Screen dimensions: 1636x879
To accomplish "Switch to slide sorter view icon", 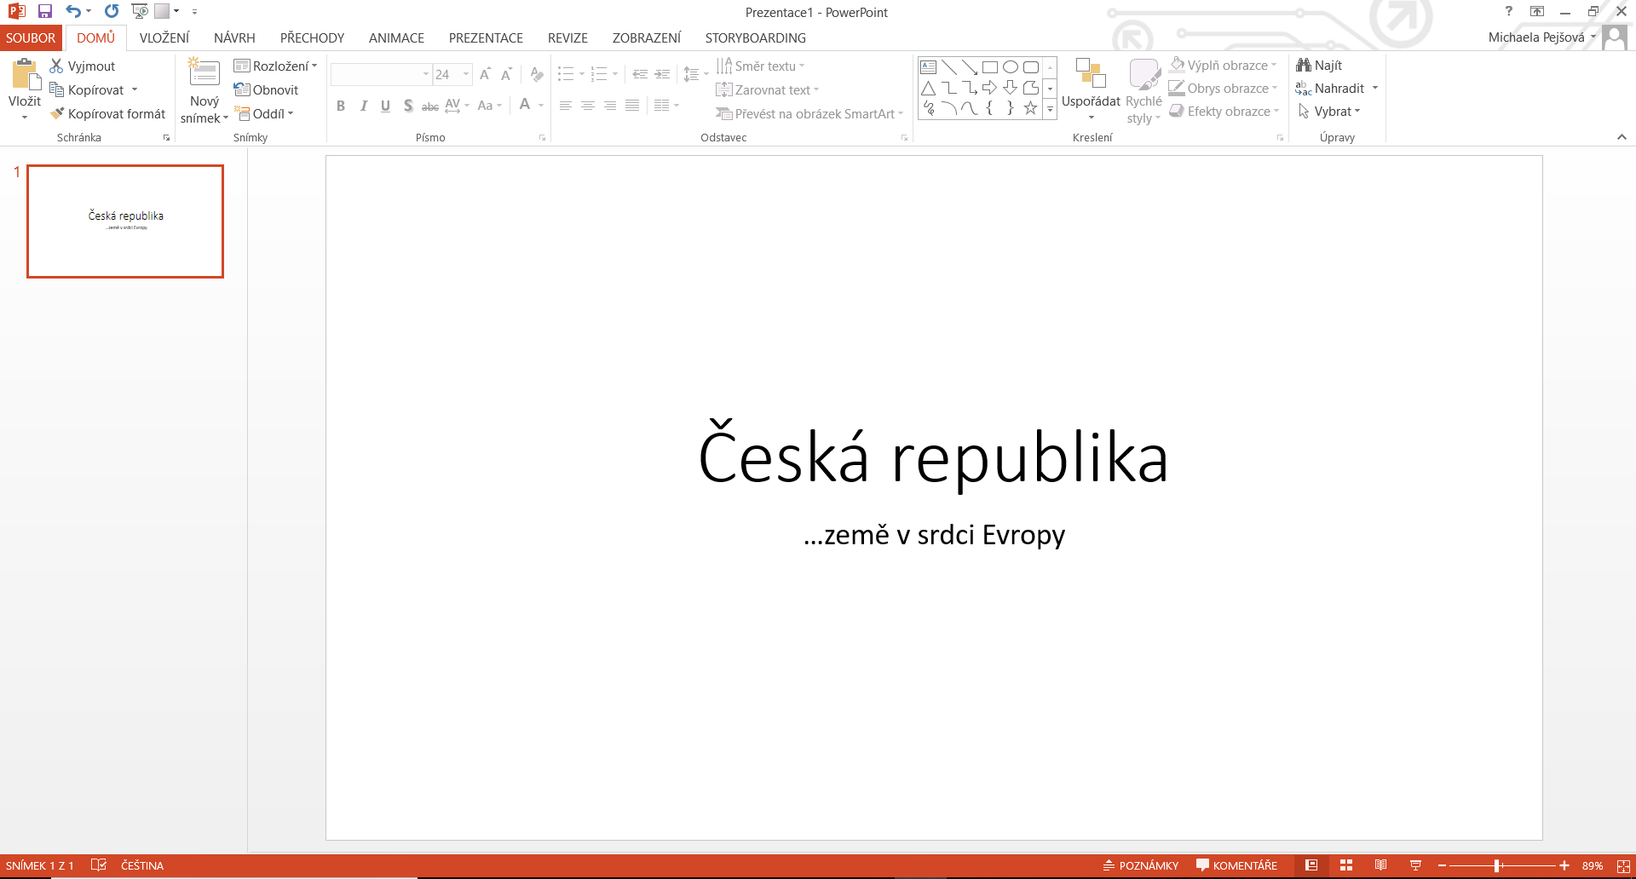I will click(1346, 865).
